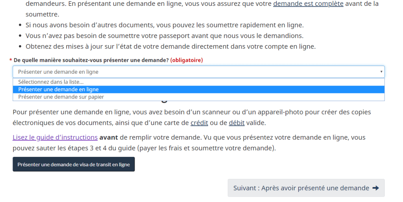Click the bold word 'avant' in instructions

(x=109, y=138)
